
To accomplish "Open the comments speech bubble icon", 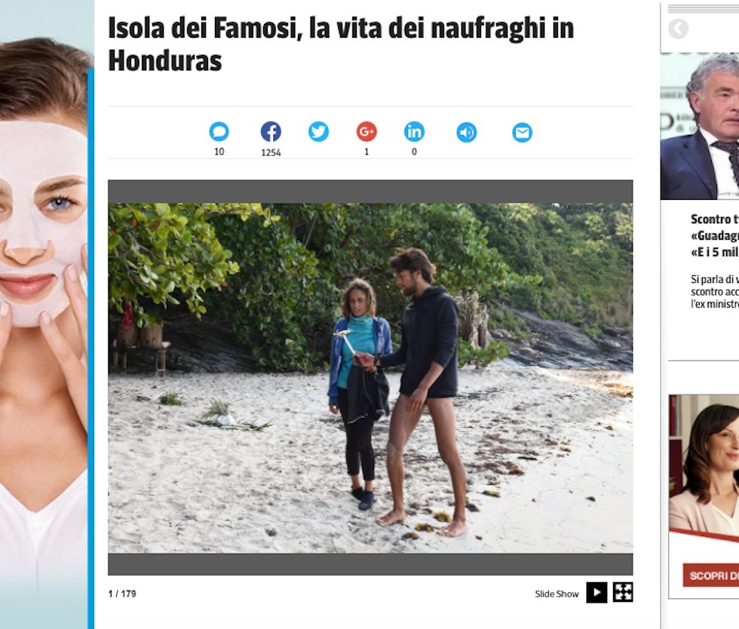I will coord(219,131).
